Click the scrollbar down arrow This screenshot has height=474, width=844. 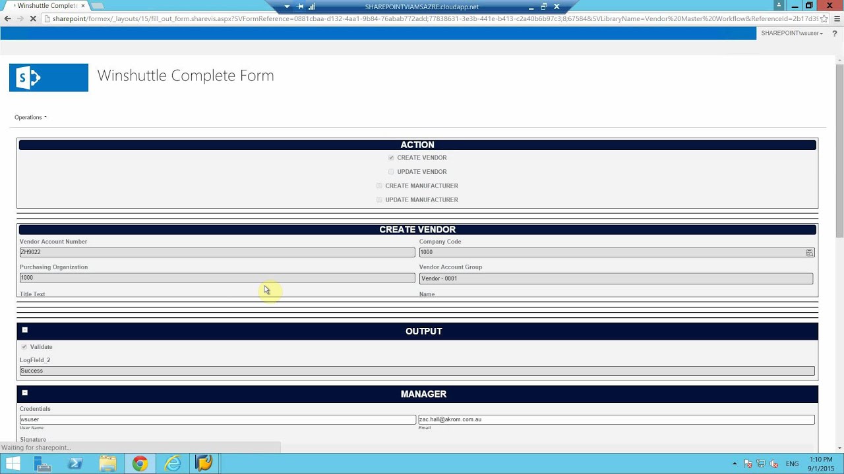[x=839, y=448]
